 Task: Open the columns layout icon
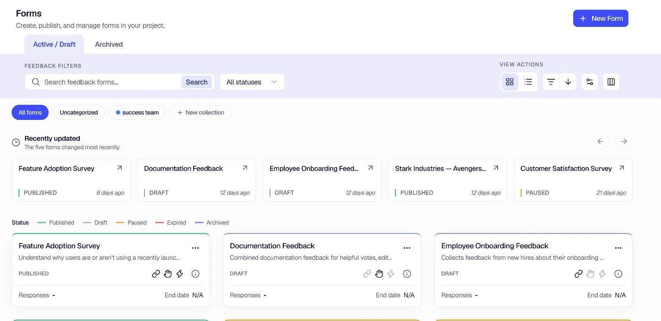(611, 82)
